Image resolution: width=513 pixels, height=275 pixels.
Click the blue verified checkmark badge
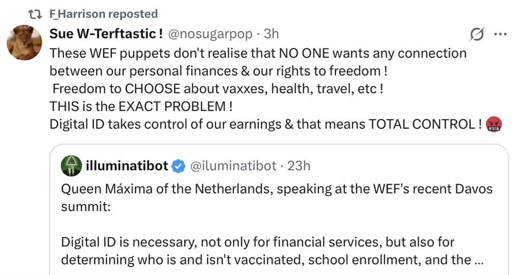(x=178, y=167)
